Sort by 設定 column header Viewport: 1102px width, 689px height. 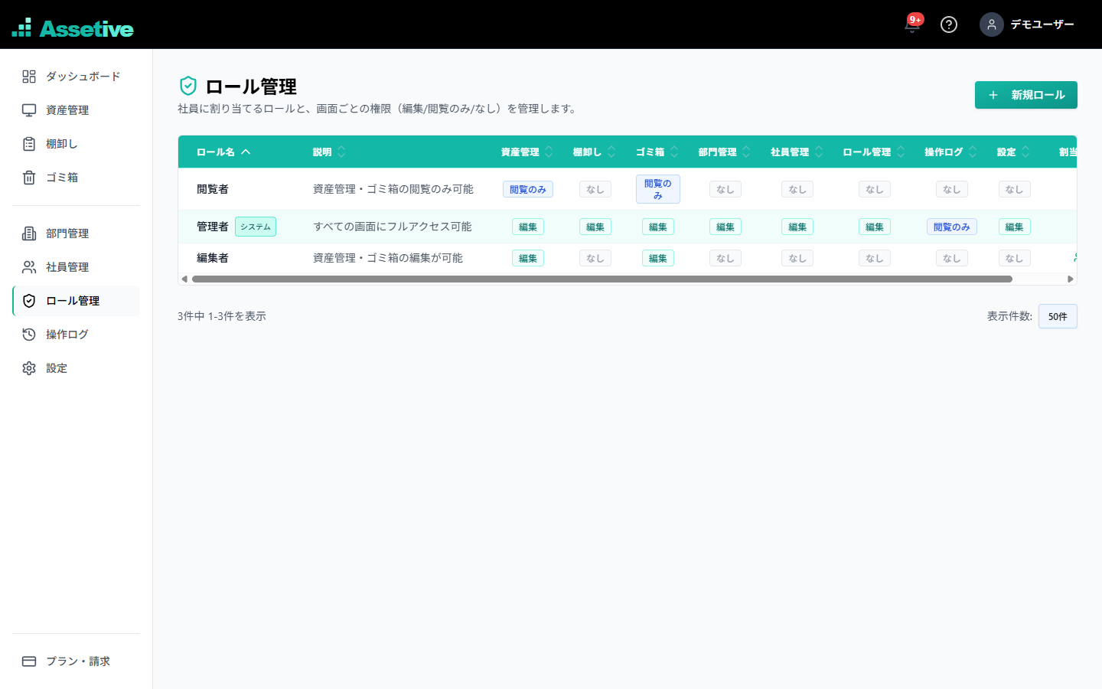[1013, 152]
